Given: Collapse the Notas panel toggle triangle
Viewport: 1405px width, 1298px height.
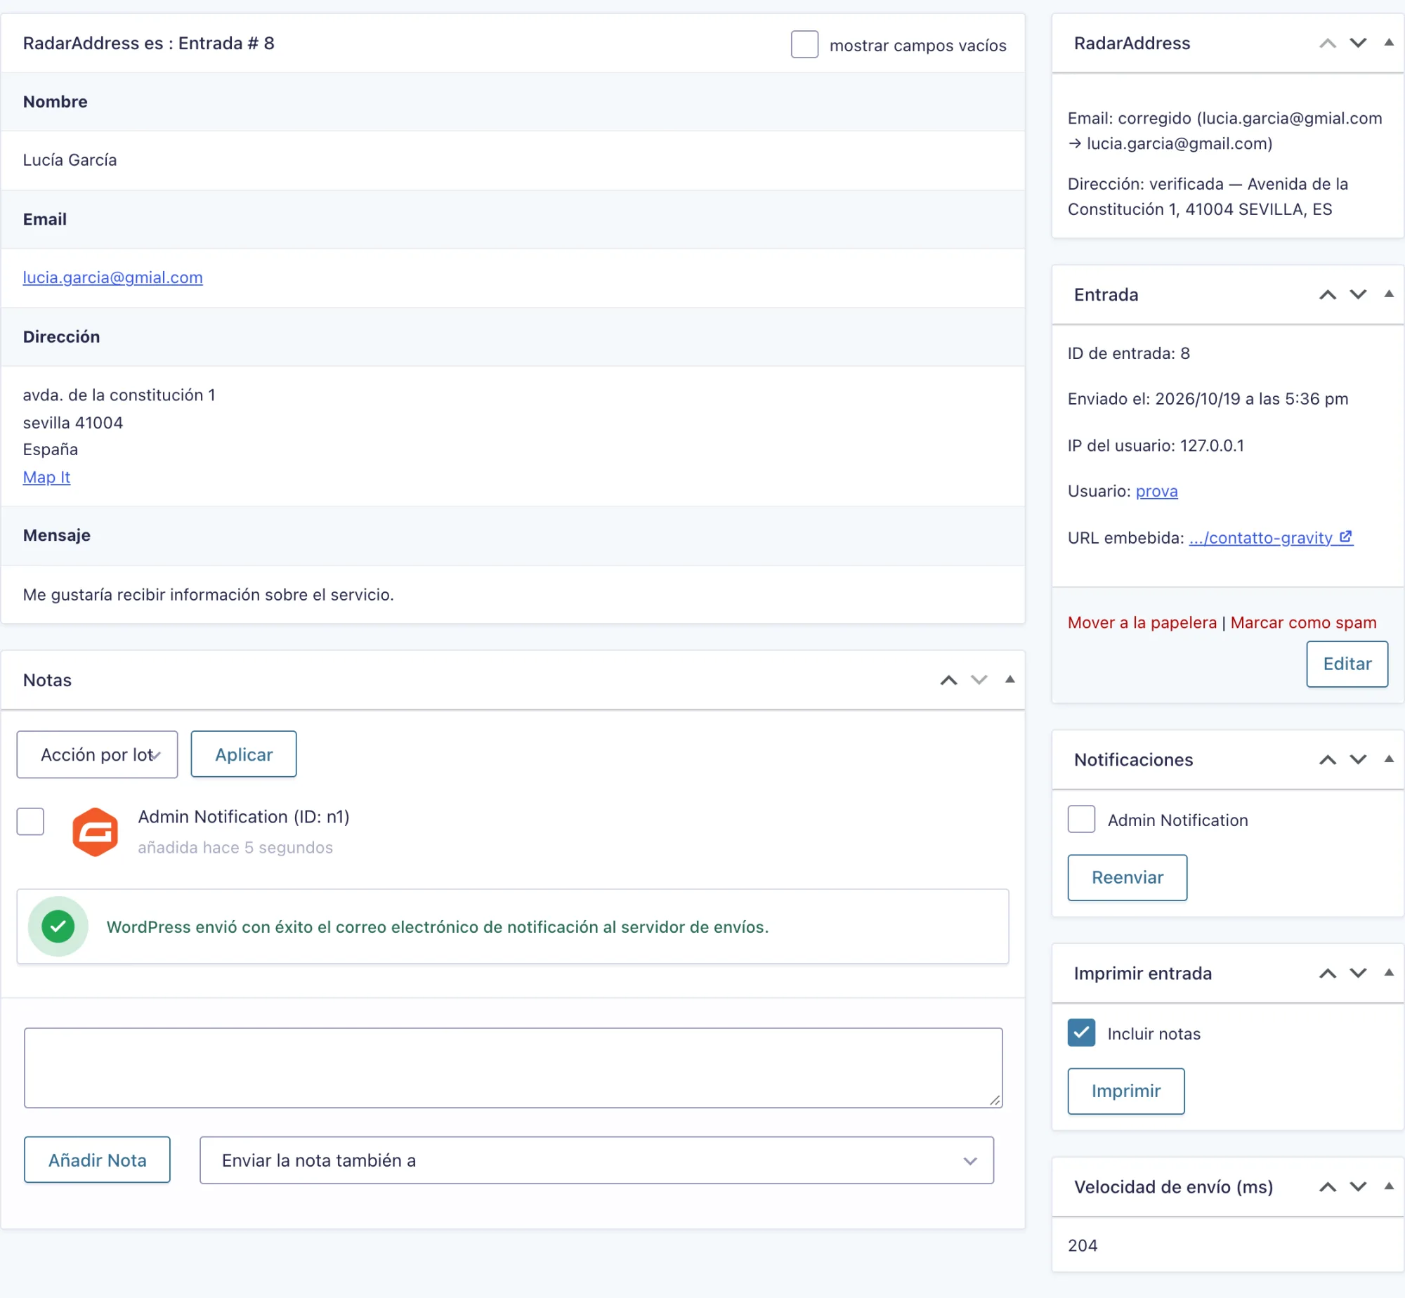Looking at the screenshot, I should point(1009,679).
